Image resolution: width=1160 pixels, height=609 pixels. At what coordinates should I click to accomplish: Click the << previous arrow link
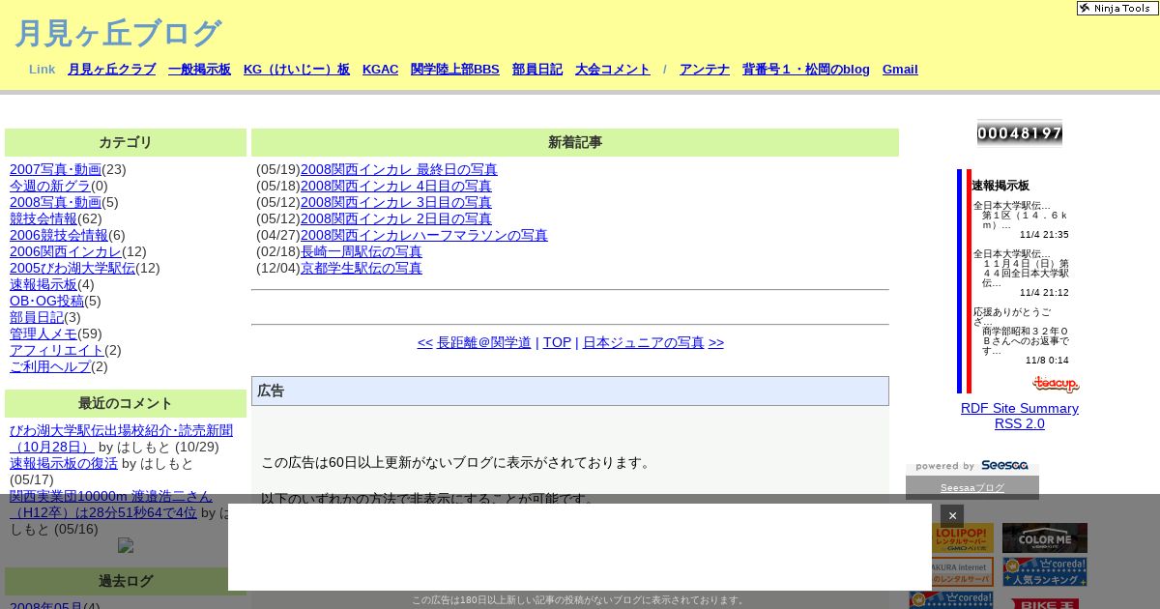(425, 342)
